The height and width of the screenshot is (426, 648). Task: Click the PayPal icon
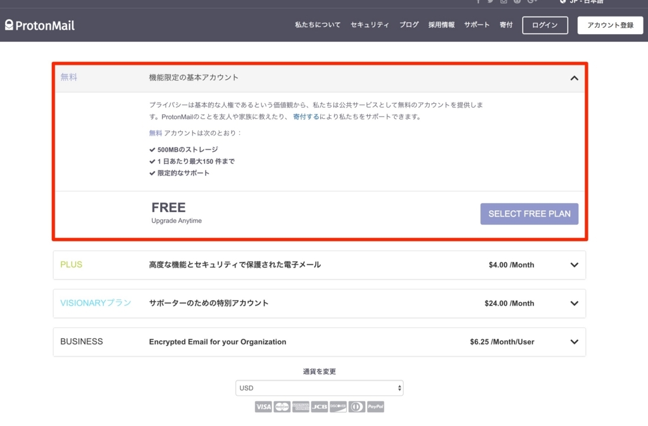[x=375, y=406]
